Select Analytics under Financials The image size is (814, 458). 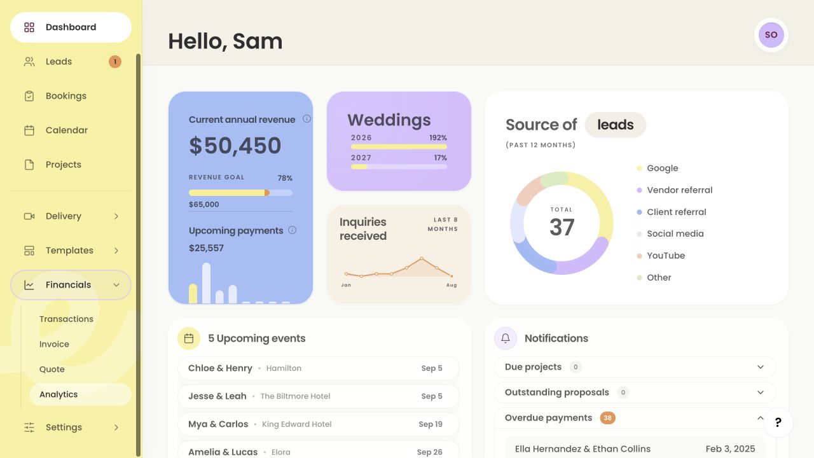pyautogui.click(x=80, y=394)
